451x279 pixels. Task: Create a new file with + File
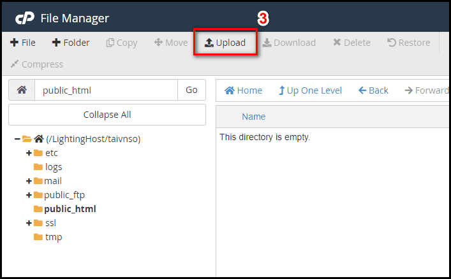tap(23, 43)
